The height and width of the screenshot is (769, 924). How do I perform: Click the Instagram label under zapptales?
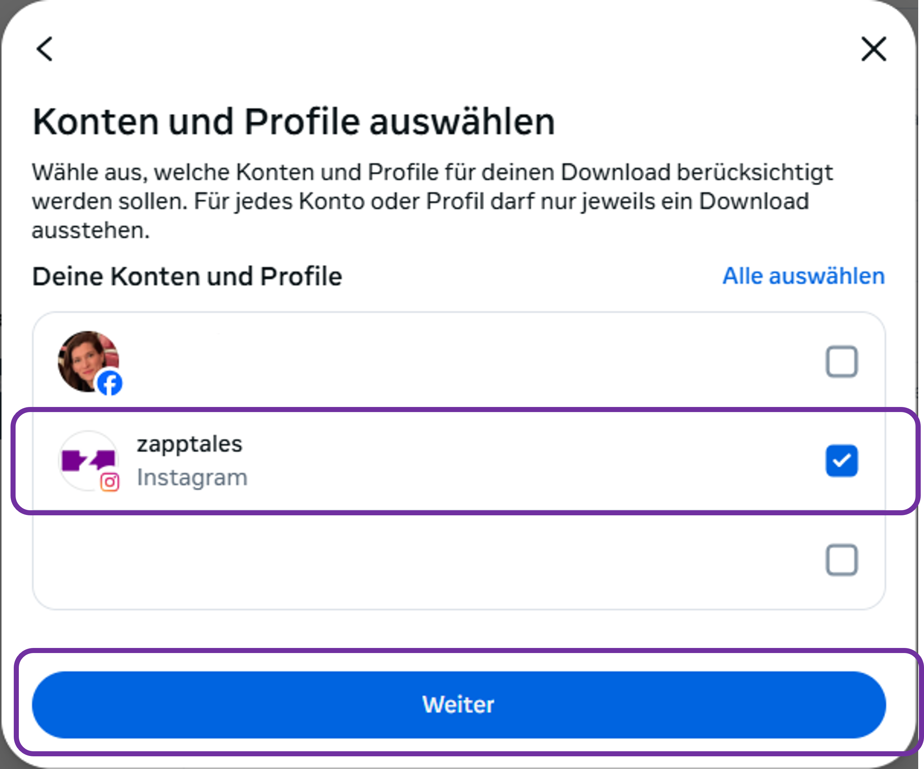192,478
